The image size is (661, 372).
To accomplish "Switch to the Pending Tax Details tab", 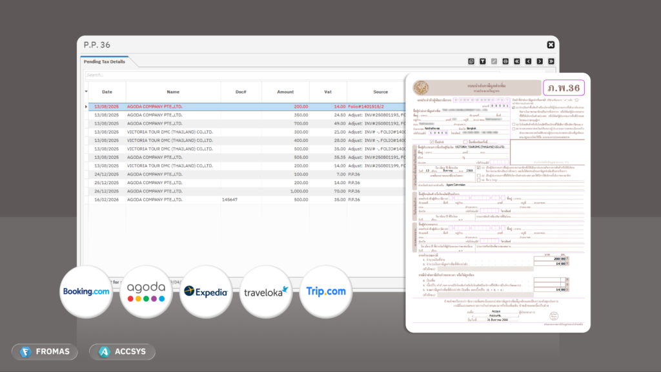I will pos(104,61).
